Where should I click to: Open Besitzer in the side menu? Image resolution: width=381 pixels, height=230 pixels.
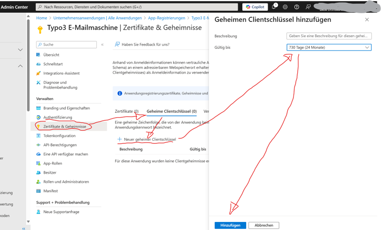pos(50,173)
